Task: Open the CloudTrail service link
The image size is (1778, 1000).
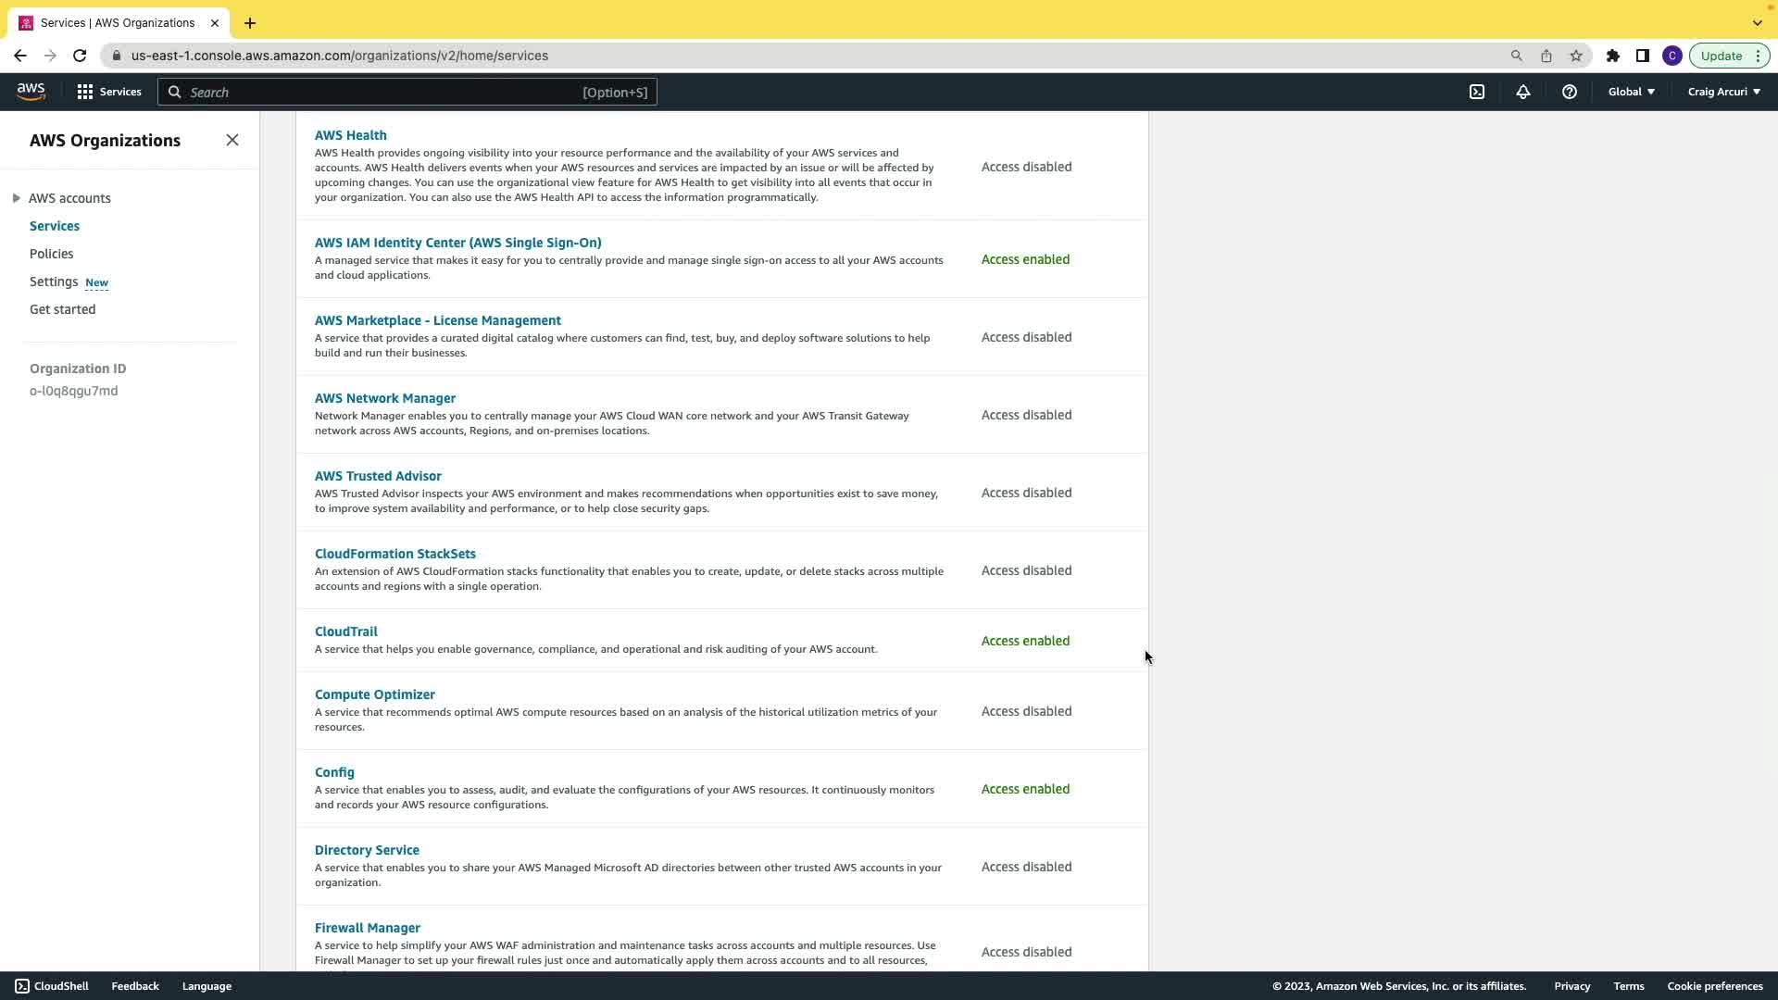Action: [345, 631]
